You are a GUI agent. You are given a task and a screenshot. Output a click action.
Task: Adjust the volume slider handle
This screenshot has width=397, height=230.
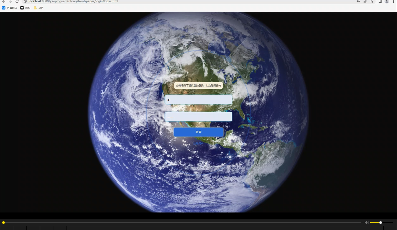coord(381,222)
